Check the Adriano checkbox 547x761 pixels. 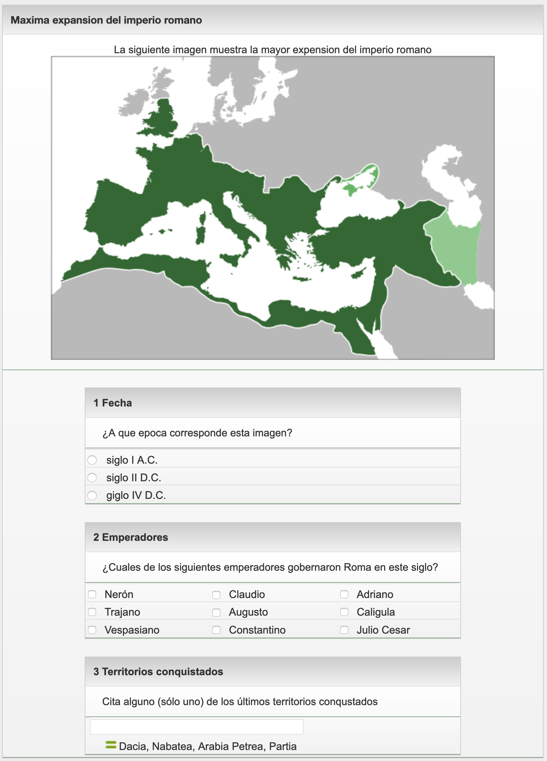click(x=344, y=594)
